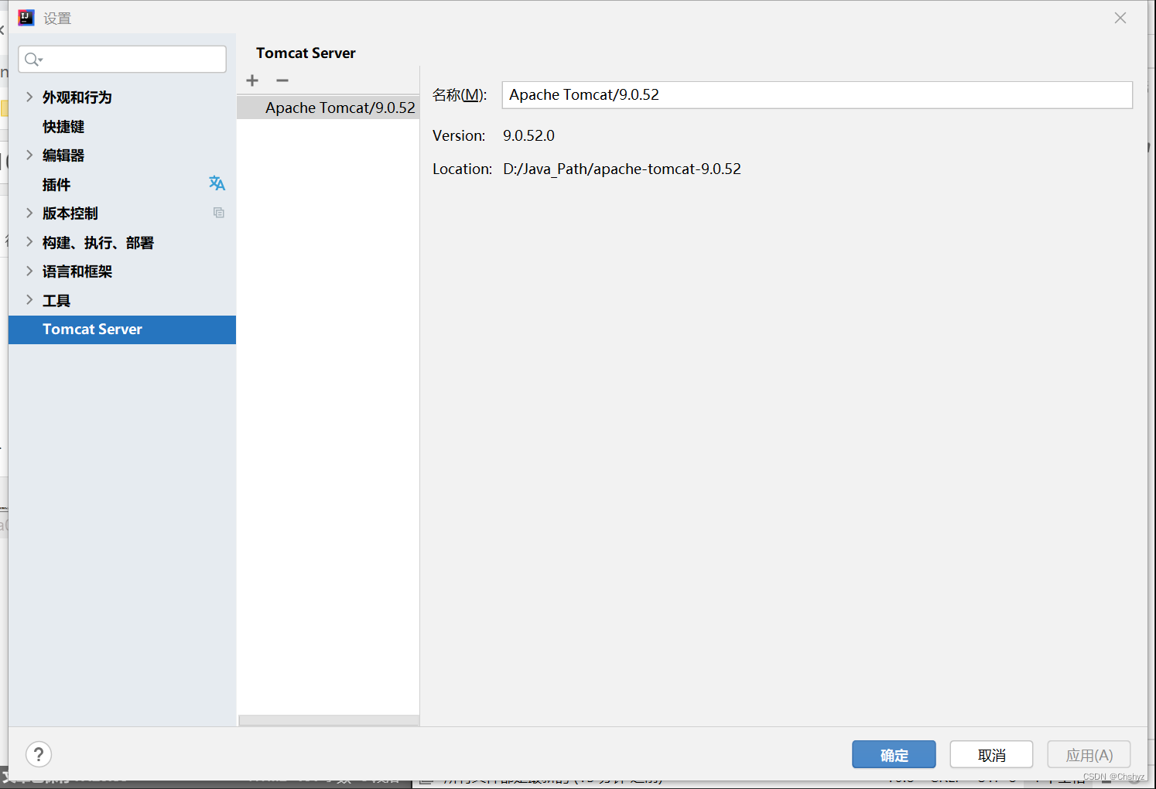Open the 插件 settings page
1156x789 pixels.
pos(56,185)
